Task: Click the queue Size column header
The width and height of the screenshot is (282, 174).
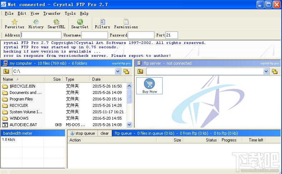Action: pos(170,140)
